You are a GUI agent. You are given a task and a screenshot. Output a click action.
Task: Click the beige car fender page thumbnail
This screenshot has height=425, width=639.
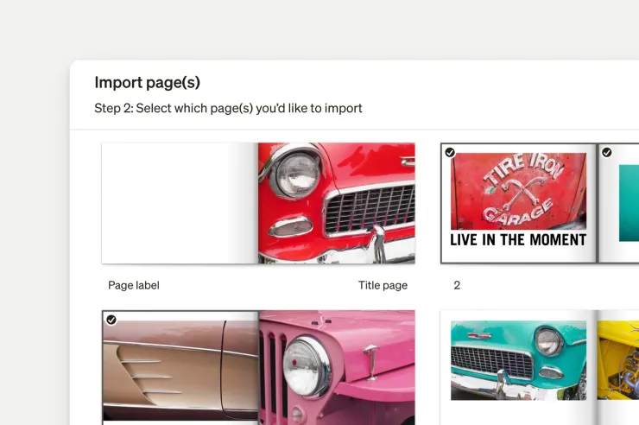tap(180, 367)
